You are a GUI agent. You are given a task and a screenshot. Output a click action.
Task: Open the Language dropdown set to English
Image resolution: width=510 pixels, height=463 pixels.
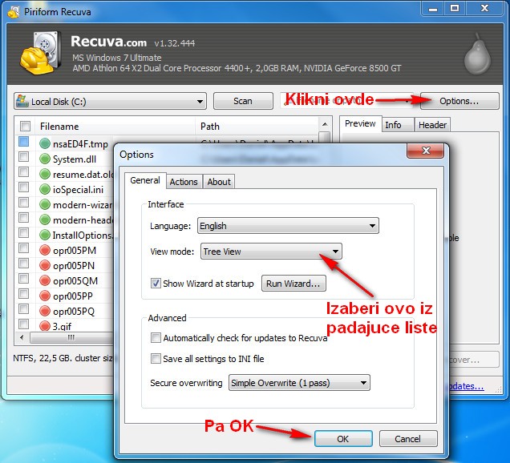(288, 225)
